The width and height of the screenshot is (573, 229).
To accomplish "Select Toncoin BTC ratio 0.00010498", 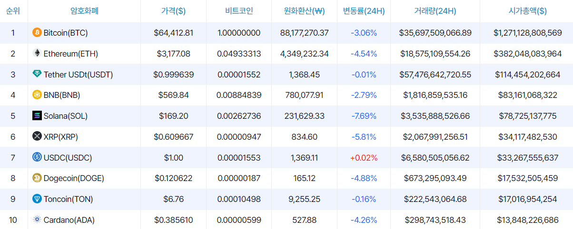I will point(239,199).
